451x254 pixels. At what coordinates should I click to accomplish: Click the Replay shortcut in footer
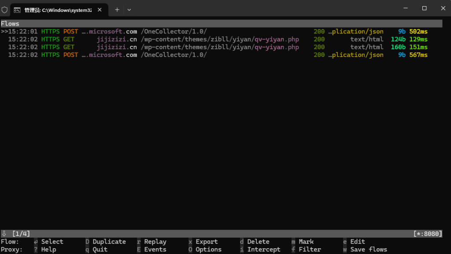[x=155, y=242]
